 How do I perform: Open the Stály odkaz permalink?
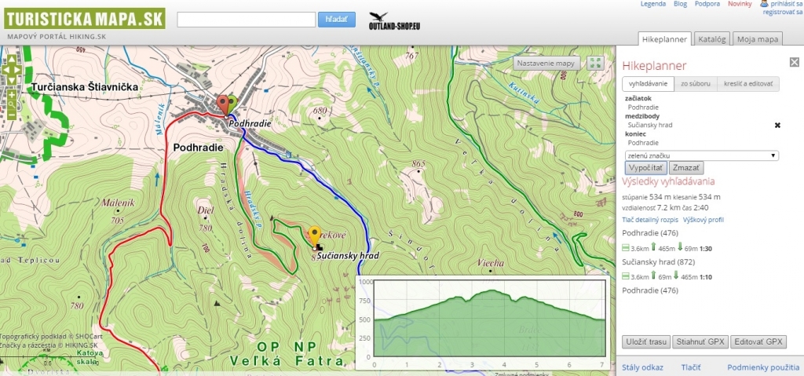[x=642, y=367]
